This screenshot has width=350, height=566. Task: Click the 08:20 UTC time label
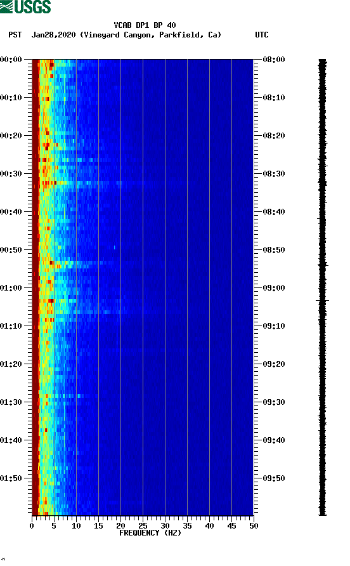[274, 135]
